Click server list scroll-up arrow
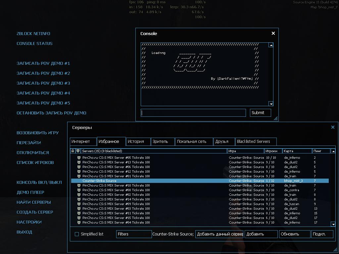The width and height of the screenshot is (339, 254). tap(333, 151)
